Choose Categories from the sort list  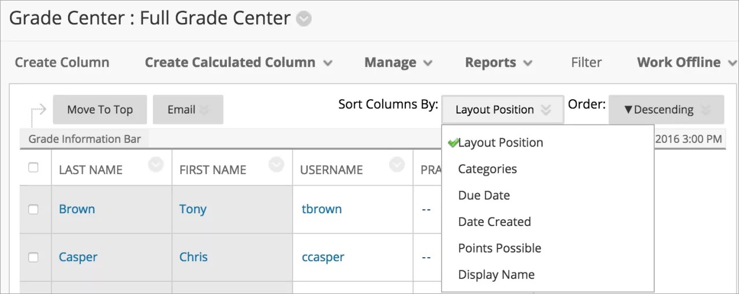pos(487,169)
